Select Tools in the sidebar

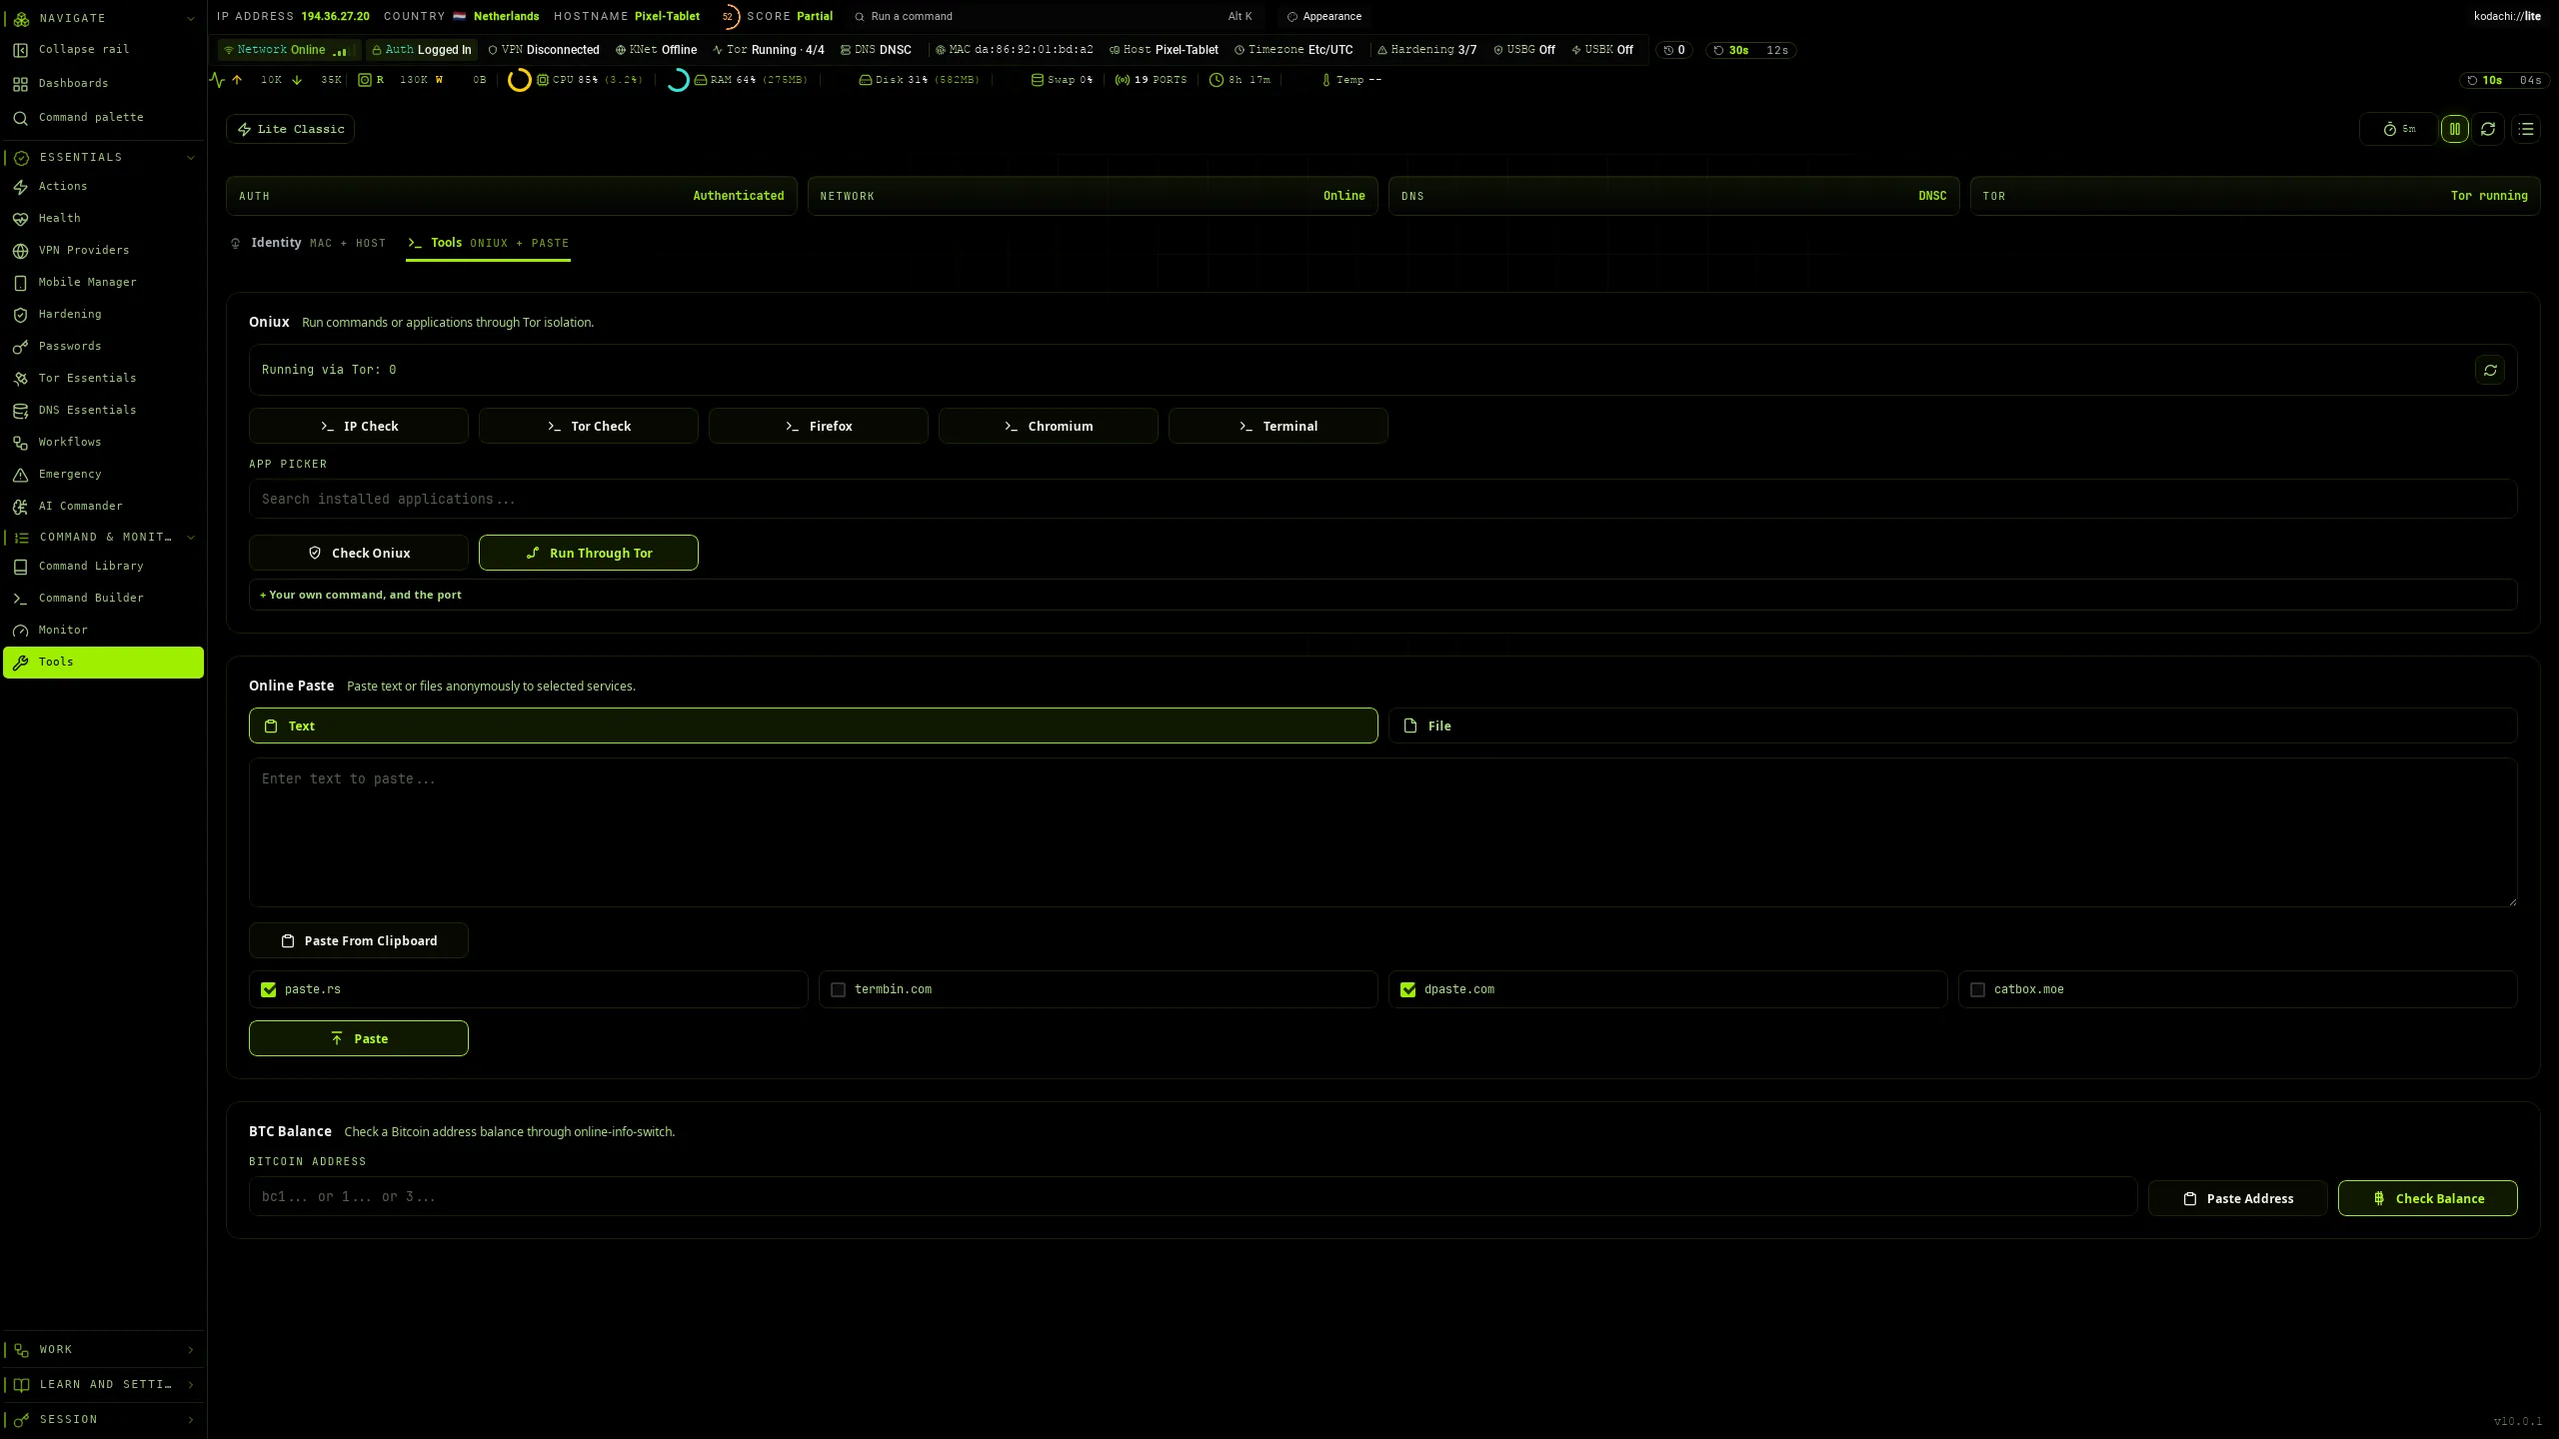tap(103, 662)
